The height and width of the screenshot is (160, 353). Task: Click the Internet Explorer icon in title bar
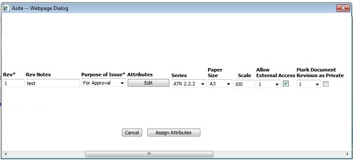[6, 8]
